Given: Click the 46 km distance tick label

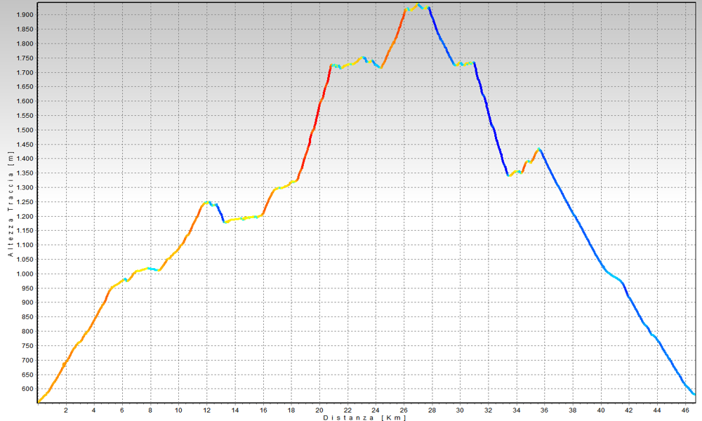Looking at the screenshot, I should point(685,409).
